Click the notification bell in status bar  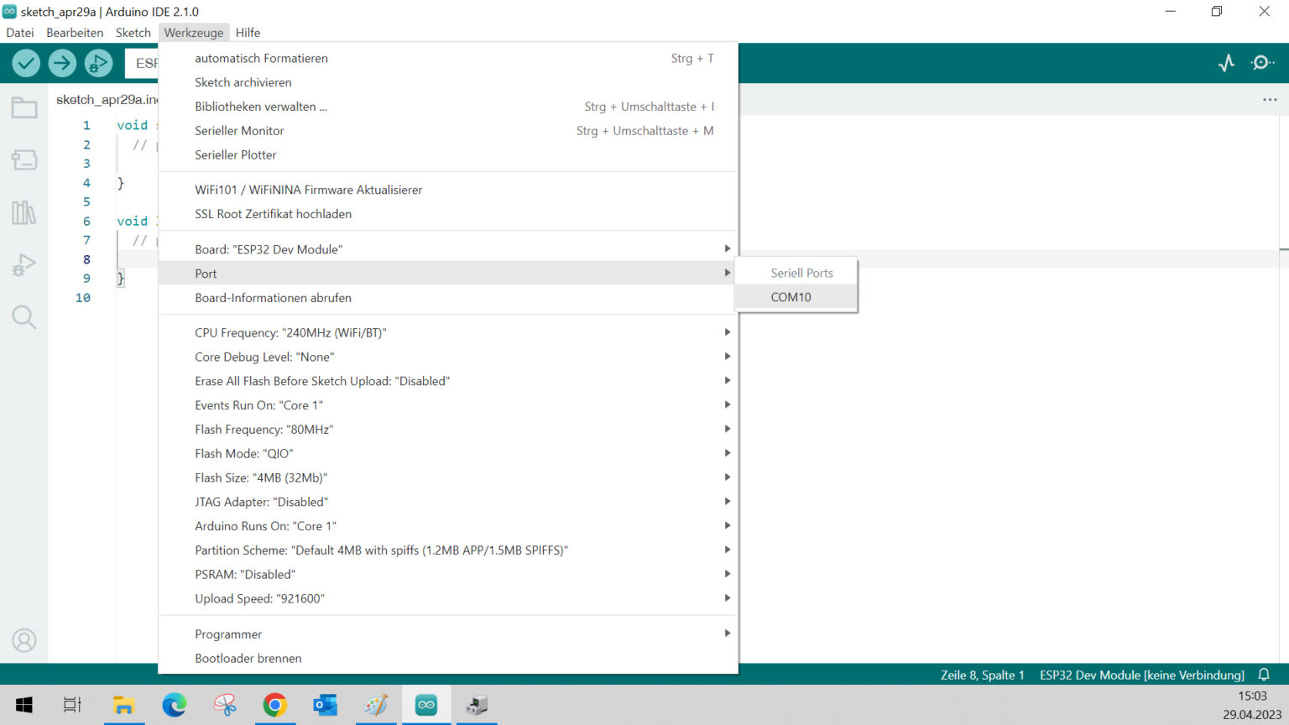click(1264, 675)
